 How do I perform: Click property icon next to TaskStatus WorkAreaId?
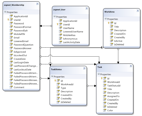coord(58,84)
